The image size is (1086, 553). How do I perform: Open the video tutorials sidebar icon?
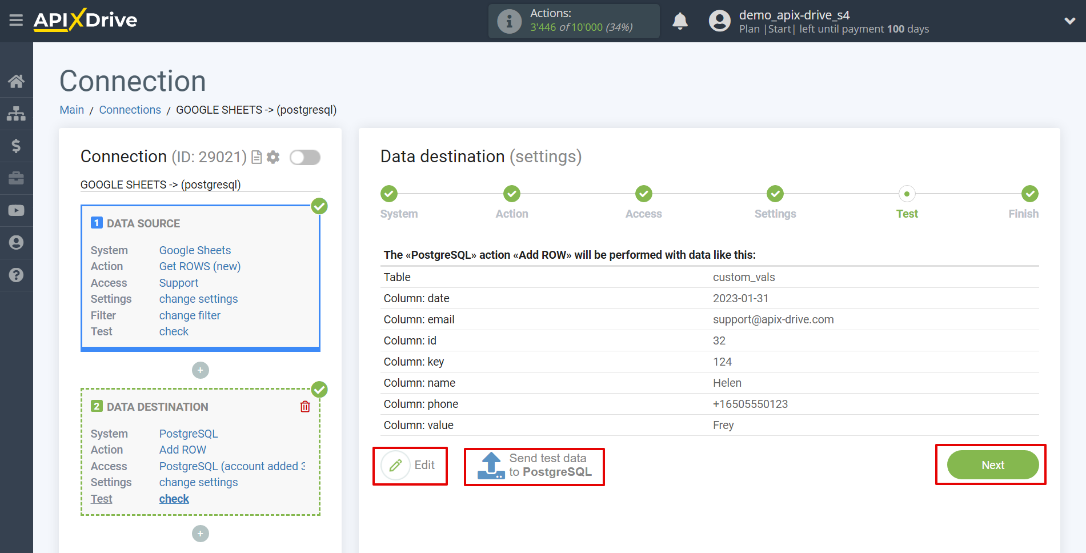pos(16,211)
